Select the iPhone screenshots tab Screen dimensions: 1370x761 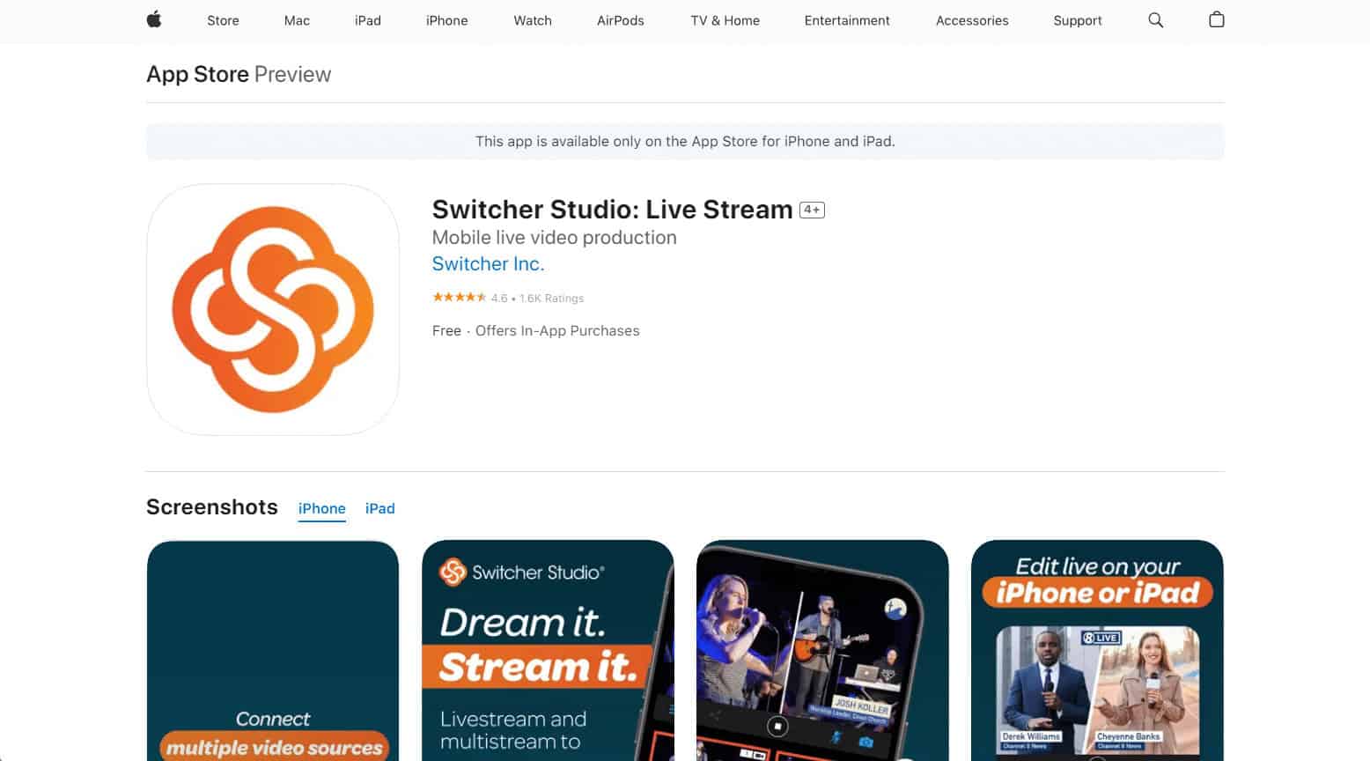[x=321, y=508]
